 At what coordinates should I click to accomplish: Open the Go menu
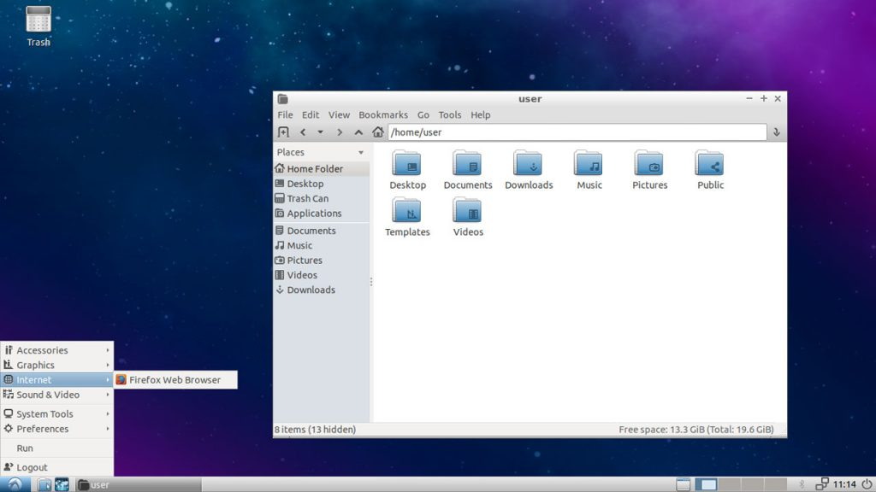pyautogui.click(x=423, y=115)
